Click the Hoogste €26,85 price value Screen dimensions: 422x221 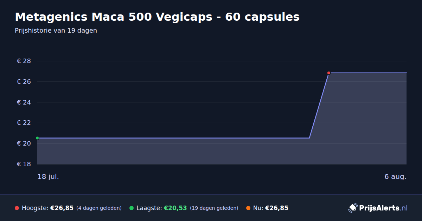(x=62, y=208)
